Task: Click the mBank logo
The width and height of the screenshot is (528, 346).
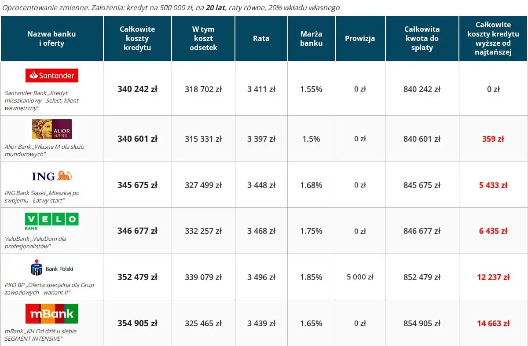Action: point(52,313)
